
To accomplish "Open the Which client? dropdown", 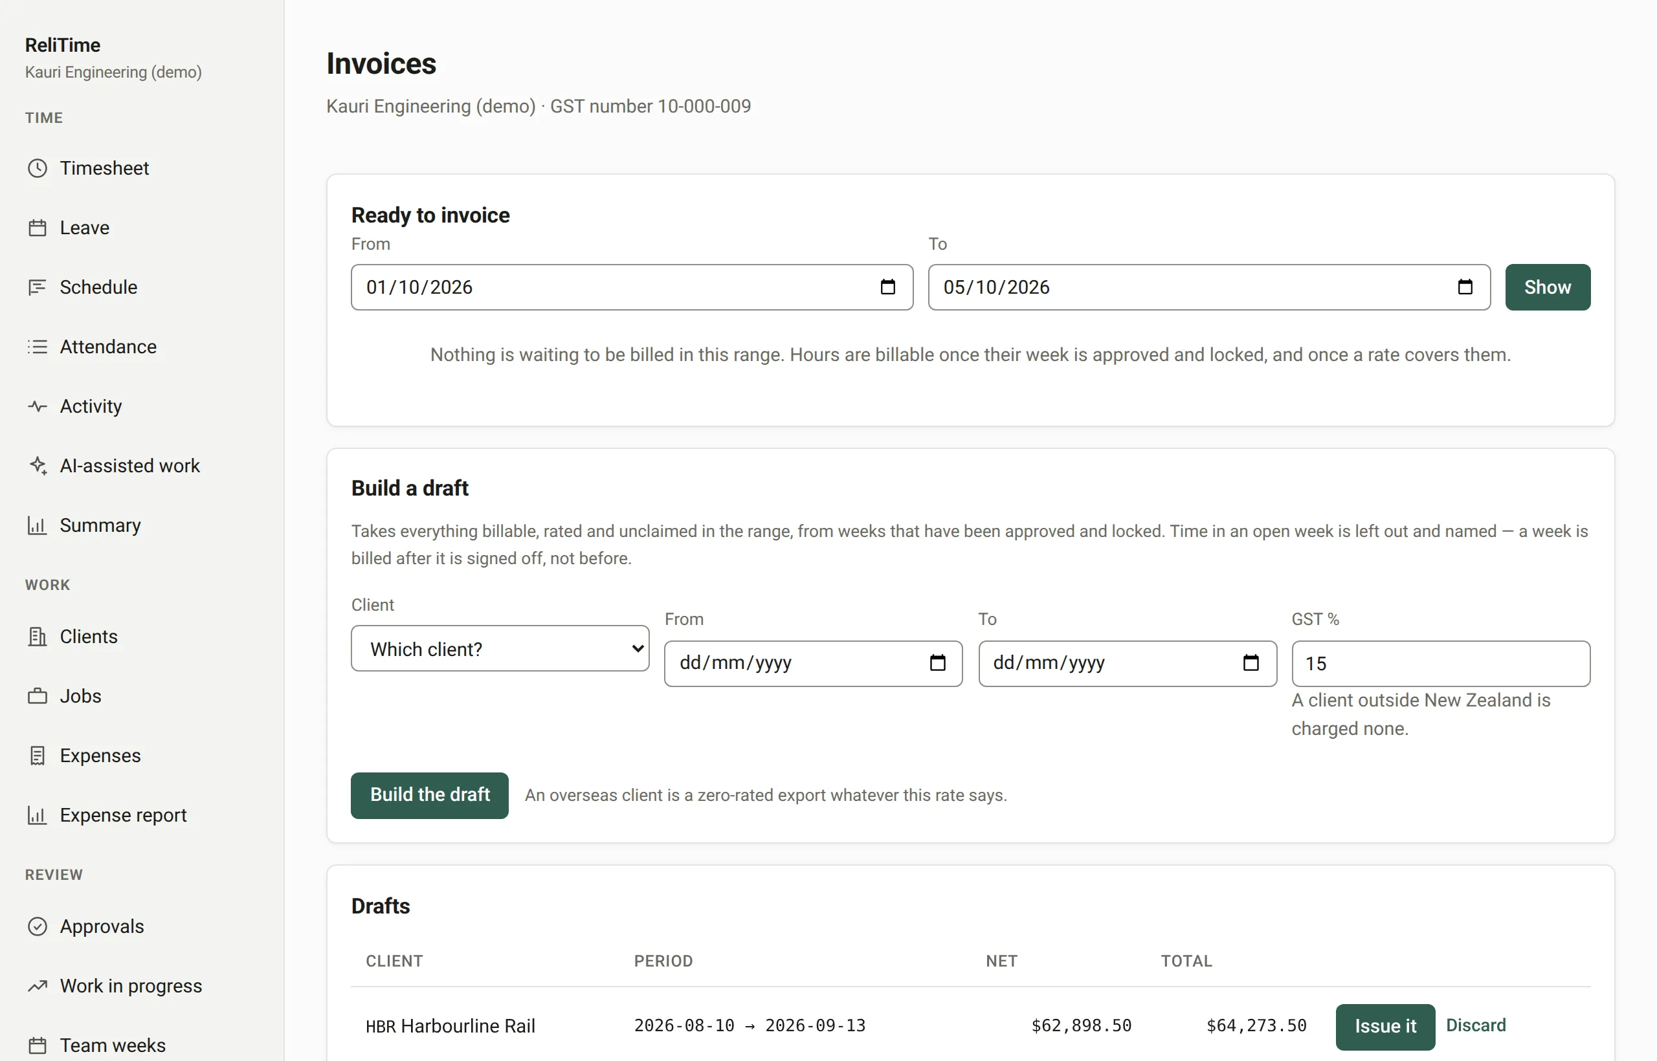I will [x=500, y=648].
